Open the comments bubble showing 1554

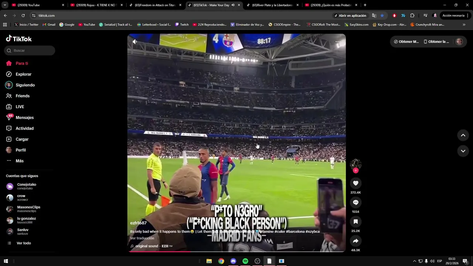pyautogui.click(x=355, y=202)
